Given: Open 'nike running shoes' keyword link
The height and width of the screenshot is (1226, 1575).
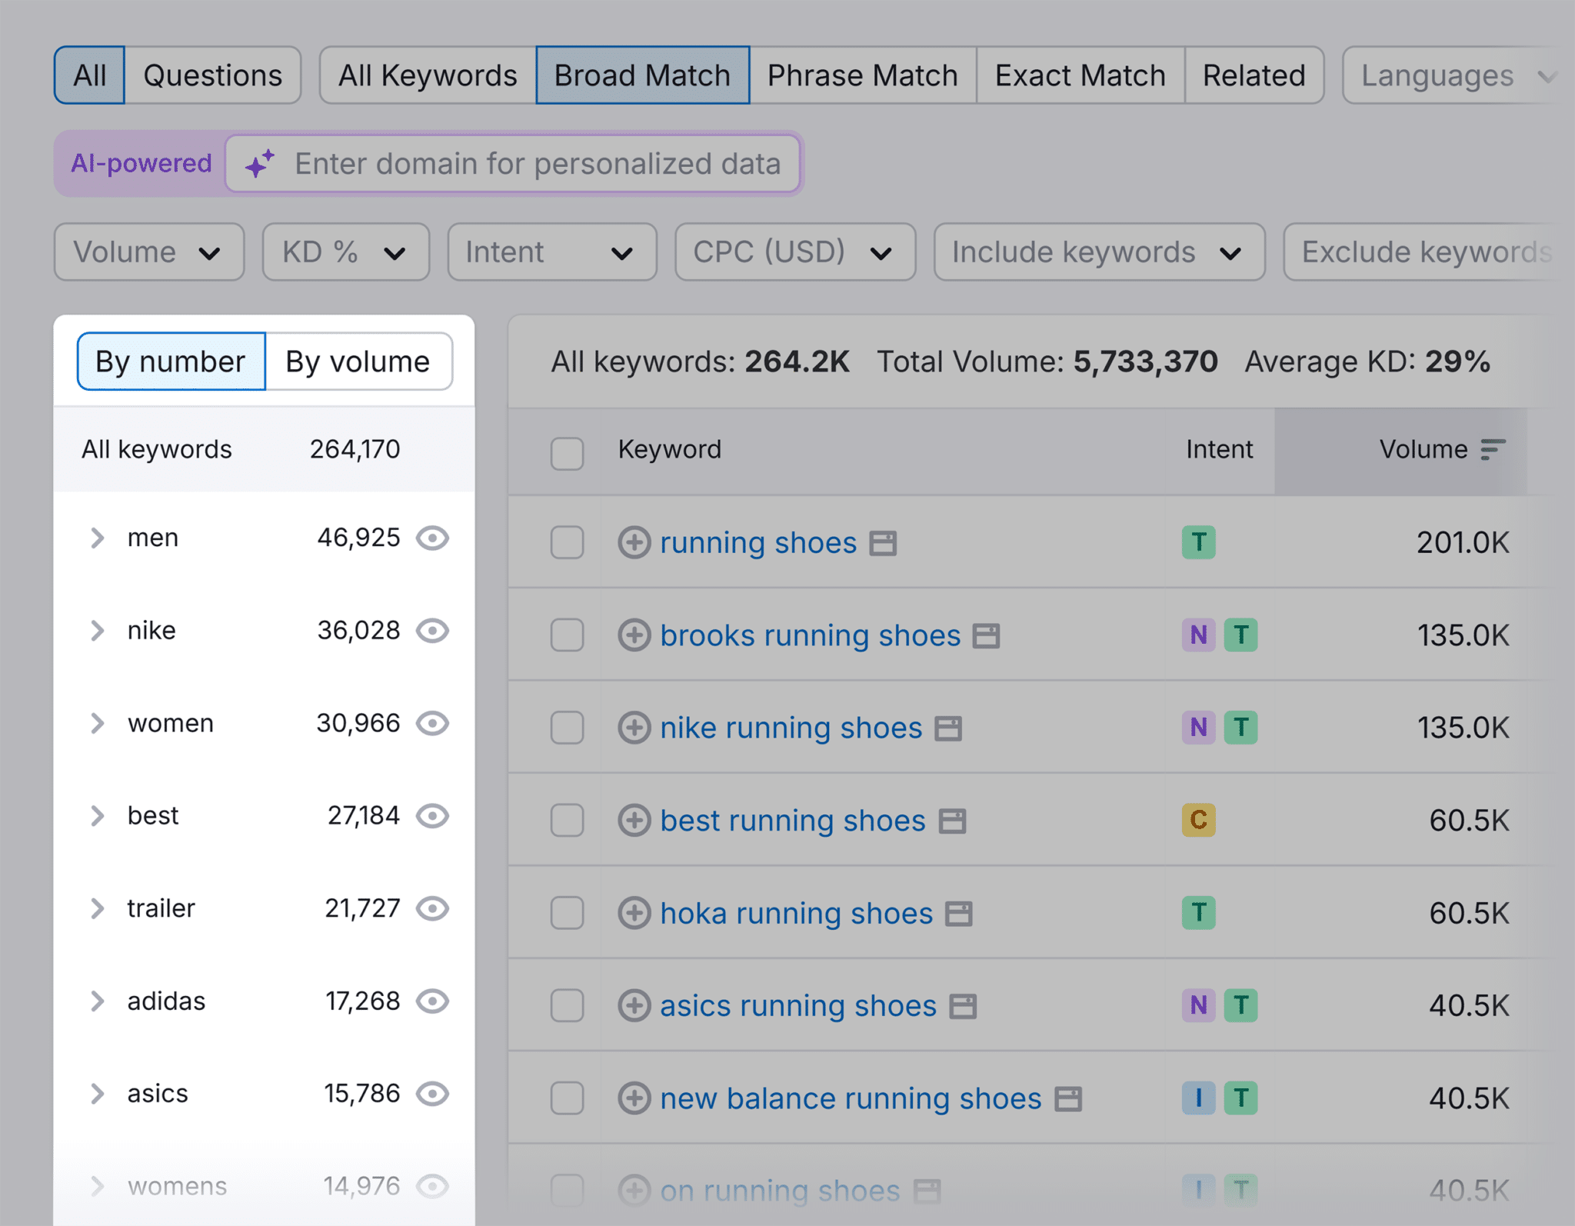Looking at the screenshot, I should (791, 728).
